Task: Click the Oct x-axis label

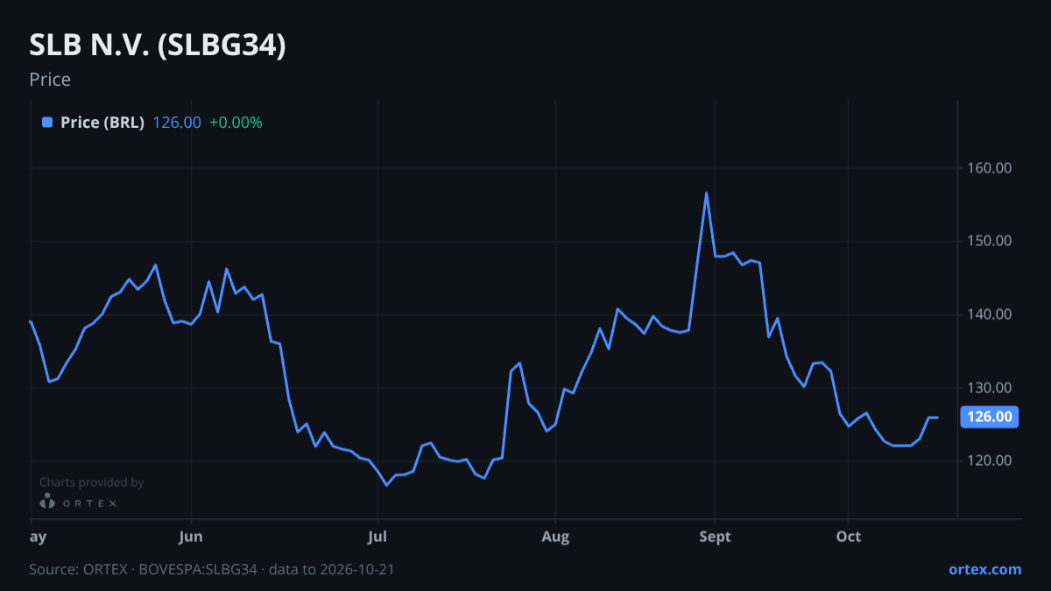Action: coord(849,536)
